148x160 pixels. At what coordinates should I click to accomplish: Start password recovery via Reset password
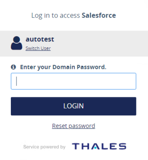(x=73, y=126)
